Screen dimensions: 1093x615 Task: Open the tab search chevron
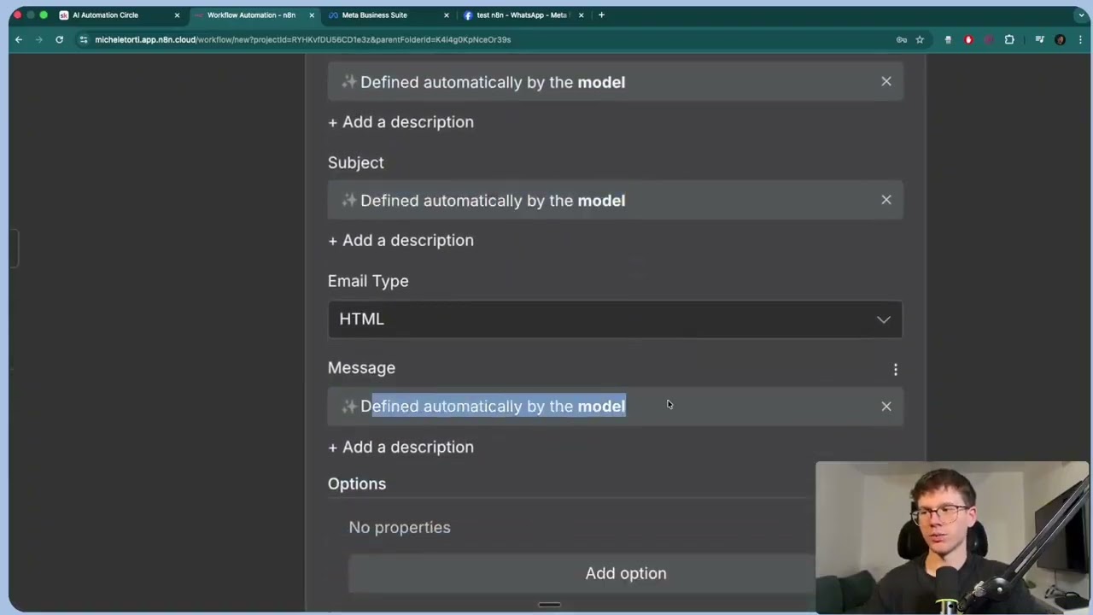coord(1081,15)
